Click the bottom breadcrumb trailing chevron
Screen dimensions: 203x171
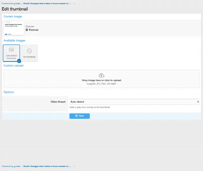(x=74, y=166)
